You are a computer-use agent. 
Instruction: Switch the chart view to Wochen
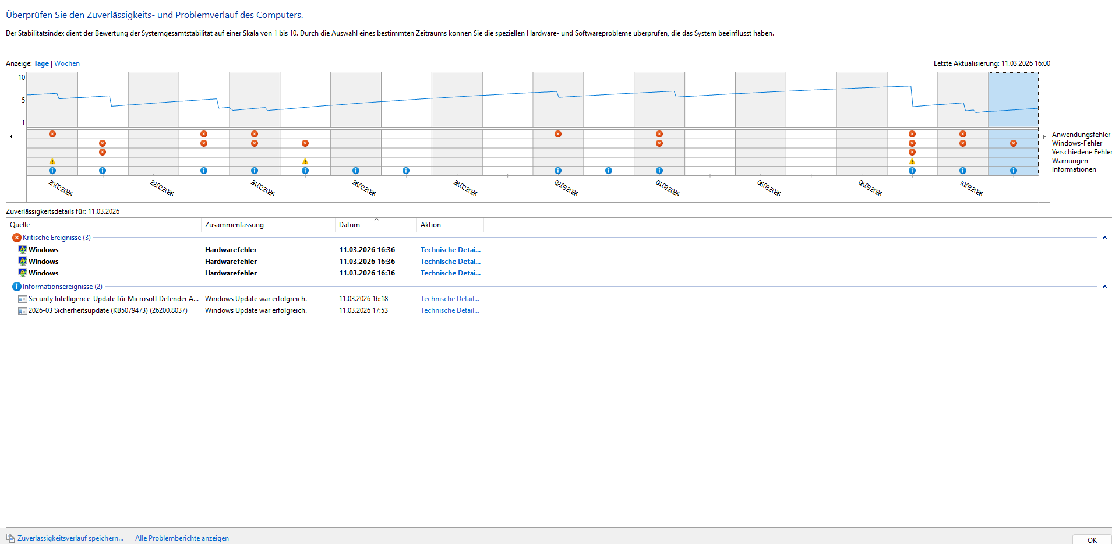[67, 63]
